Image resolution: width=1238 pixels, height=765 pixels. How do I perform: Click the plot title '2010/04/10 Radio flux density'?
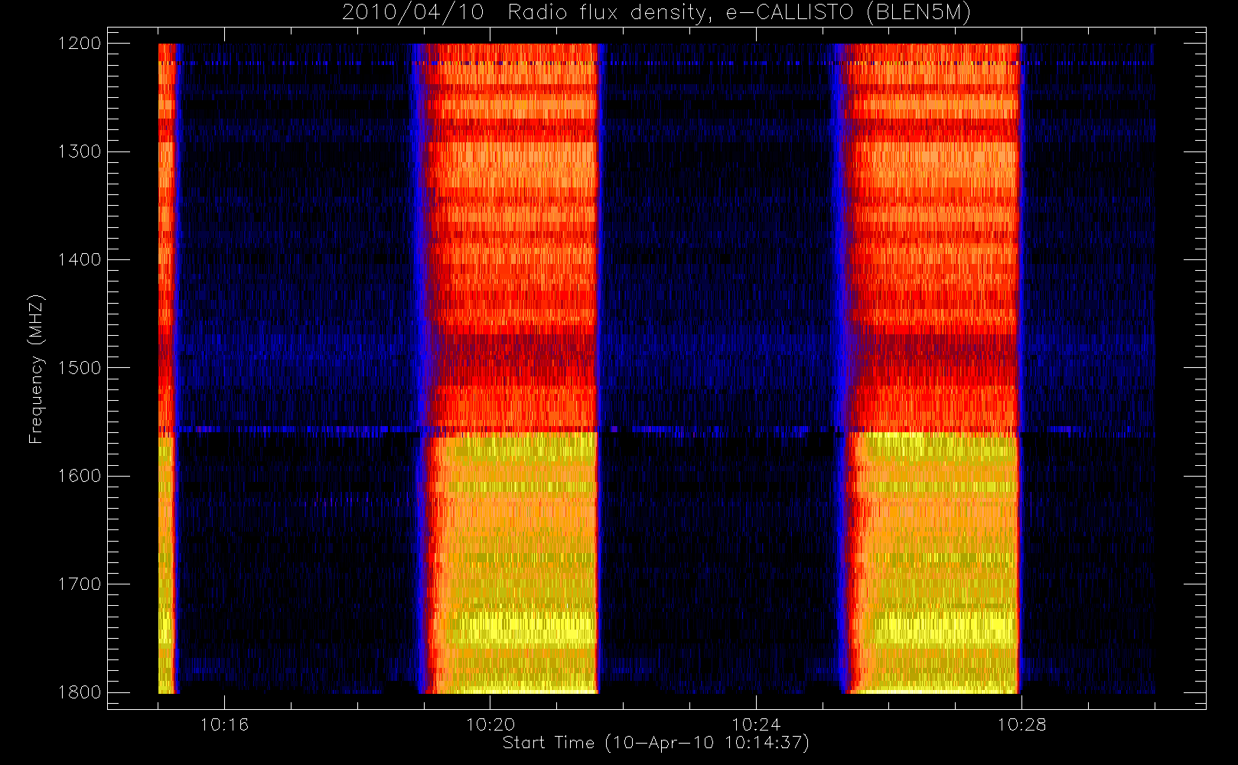pos(656,12)
